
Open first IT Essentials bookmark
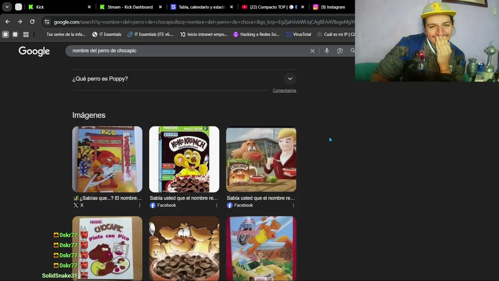[106, 34]
